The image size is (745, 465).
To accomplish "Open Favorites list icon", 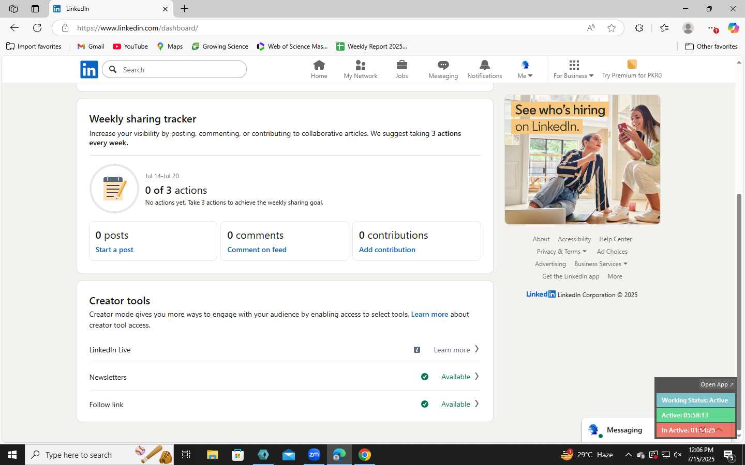I will pos(664,28).
